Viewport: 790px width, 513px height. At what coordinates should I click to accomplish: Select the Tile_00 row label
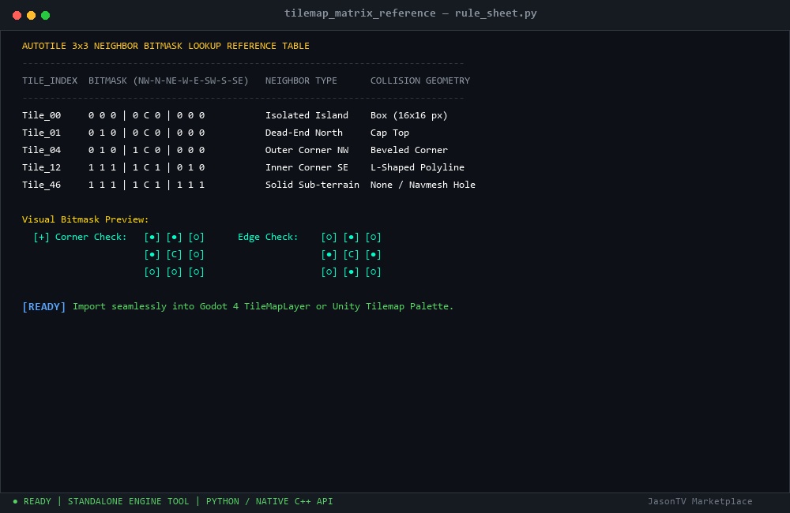click(41, 115)
